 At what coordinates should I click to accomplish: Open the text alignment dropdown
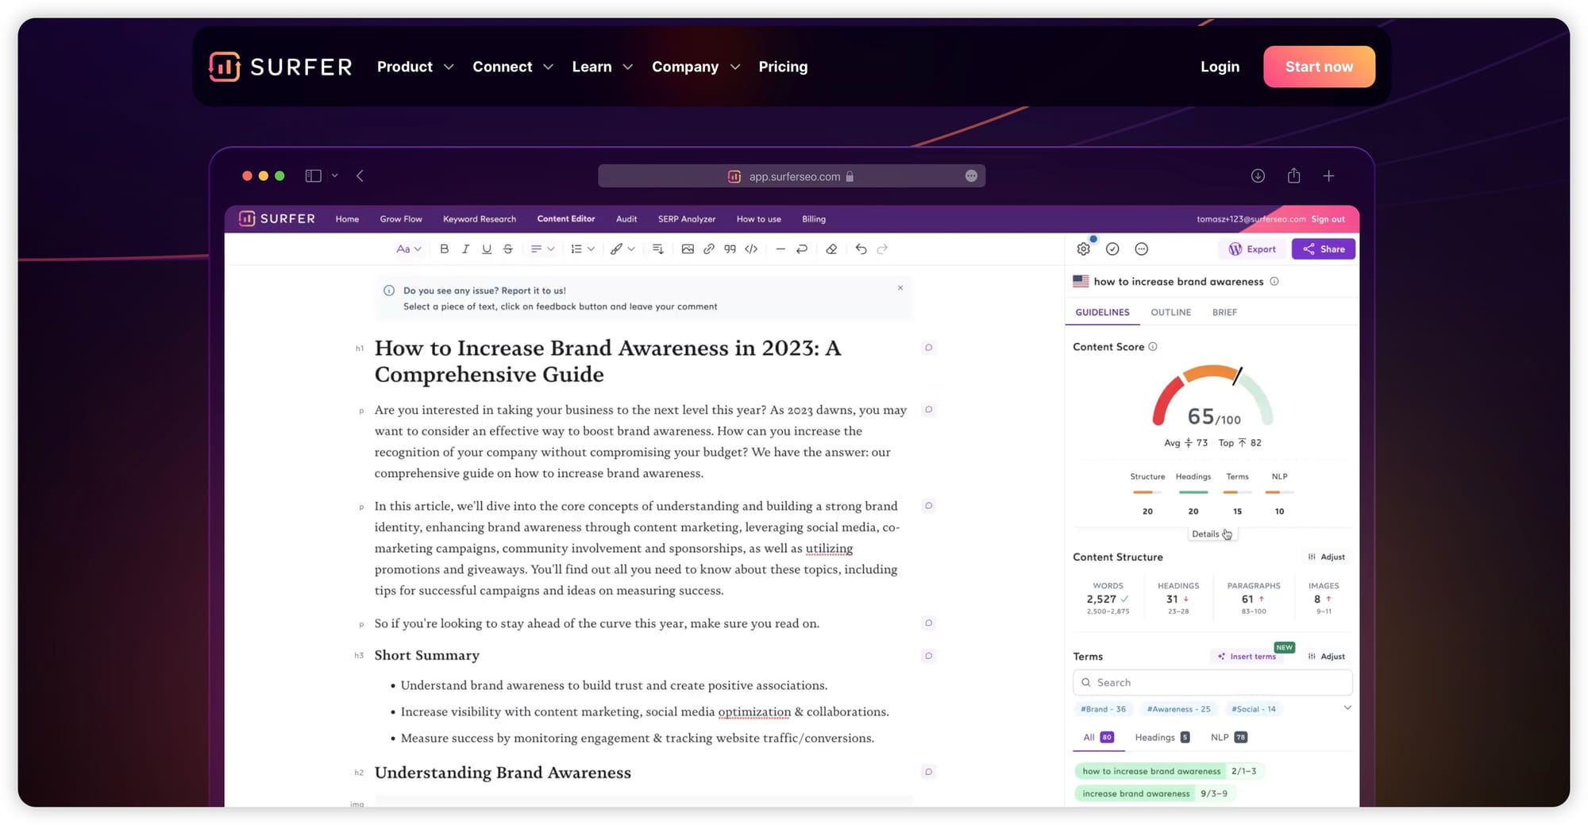click(542, 249)
